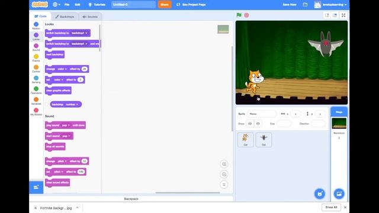Image resolution: width=379 pixels, height=213 pixels.
Task: Open the Choose a Backdrop button
Action: point(339,193)
